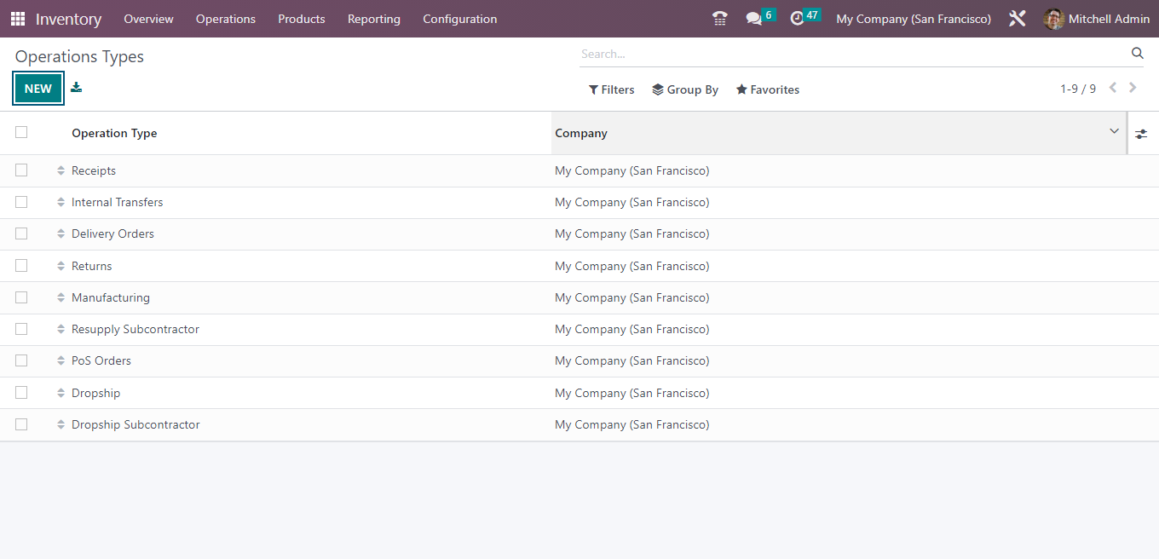The width and height of the screenshot is (1159, 559).
Task: Click the export records download icon
Action: tap(76, 87)
